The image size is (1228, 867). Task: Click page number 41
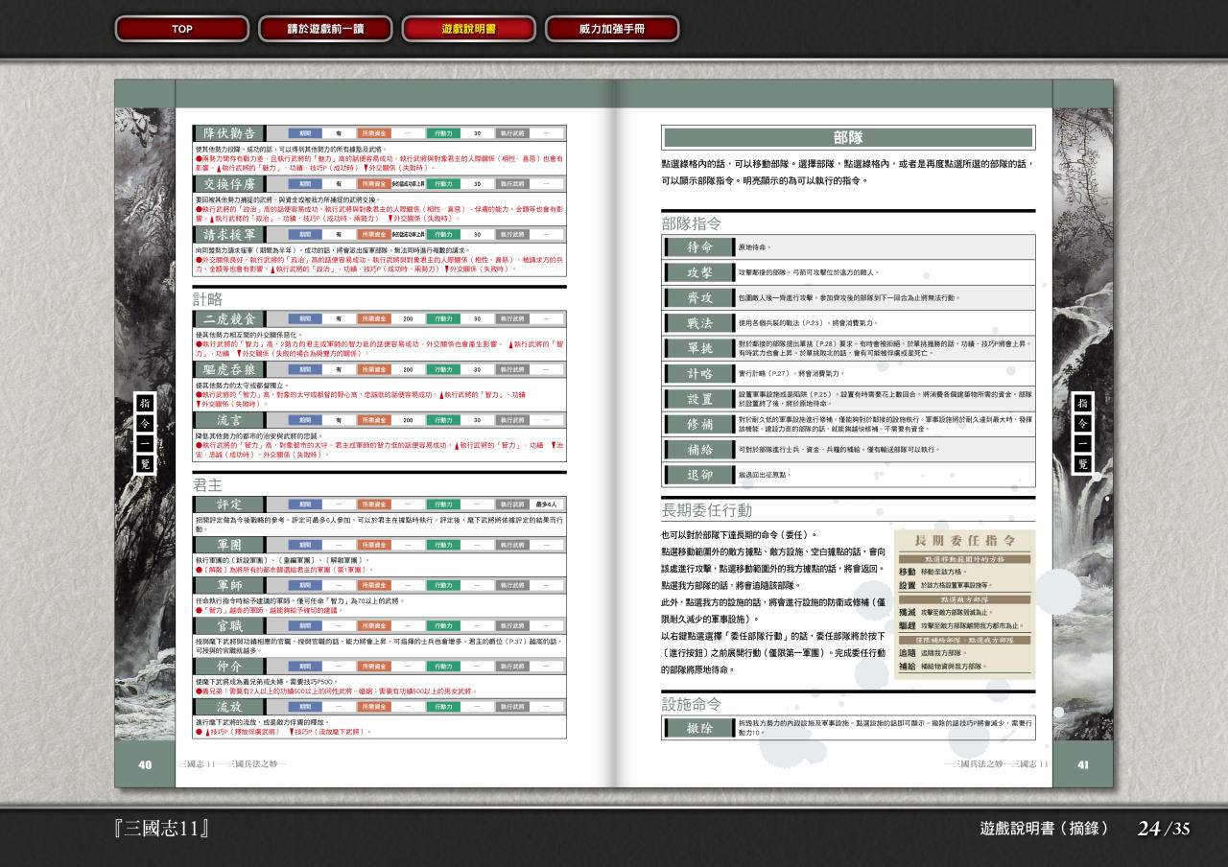1083,764
